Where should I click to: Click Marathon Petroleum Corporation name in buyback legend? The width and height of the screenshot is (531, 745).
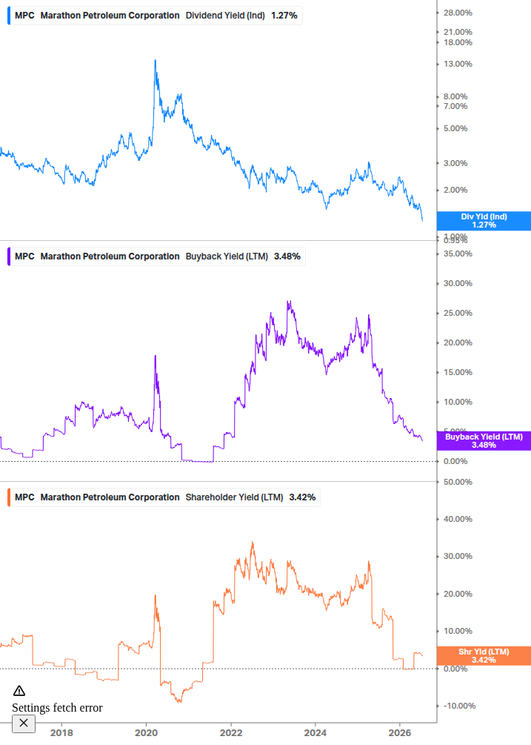tap(110, 256)
